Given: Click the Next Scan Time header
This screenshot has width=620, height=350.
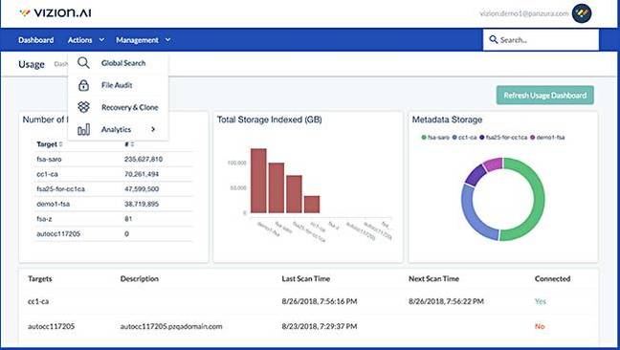Looking at the screenshot, I should tap(433, 278).
